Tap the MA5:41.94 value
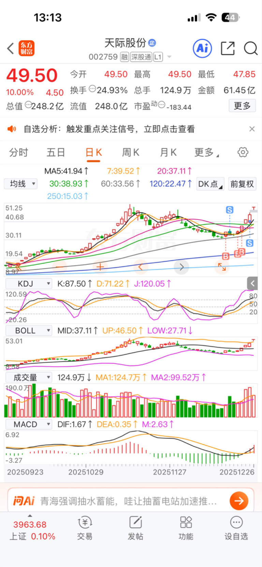262x567 pixels. click(x=67, y=171)
